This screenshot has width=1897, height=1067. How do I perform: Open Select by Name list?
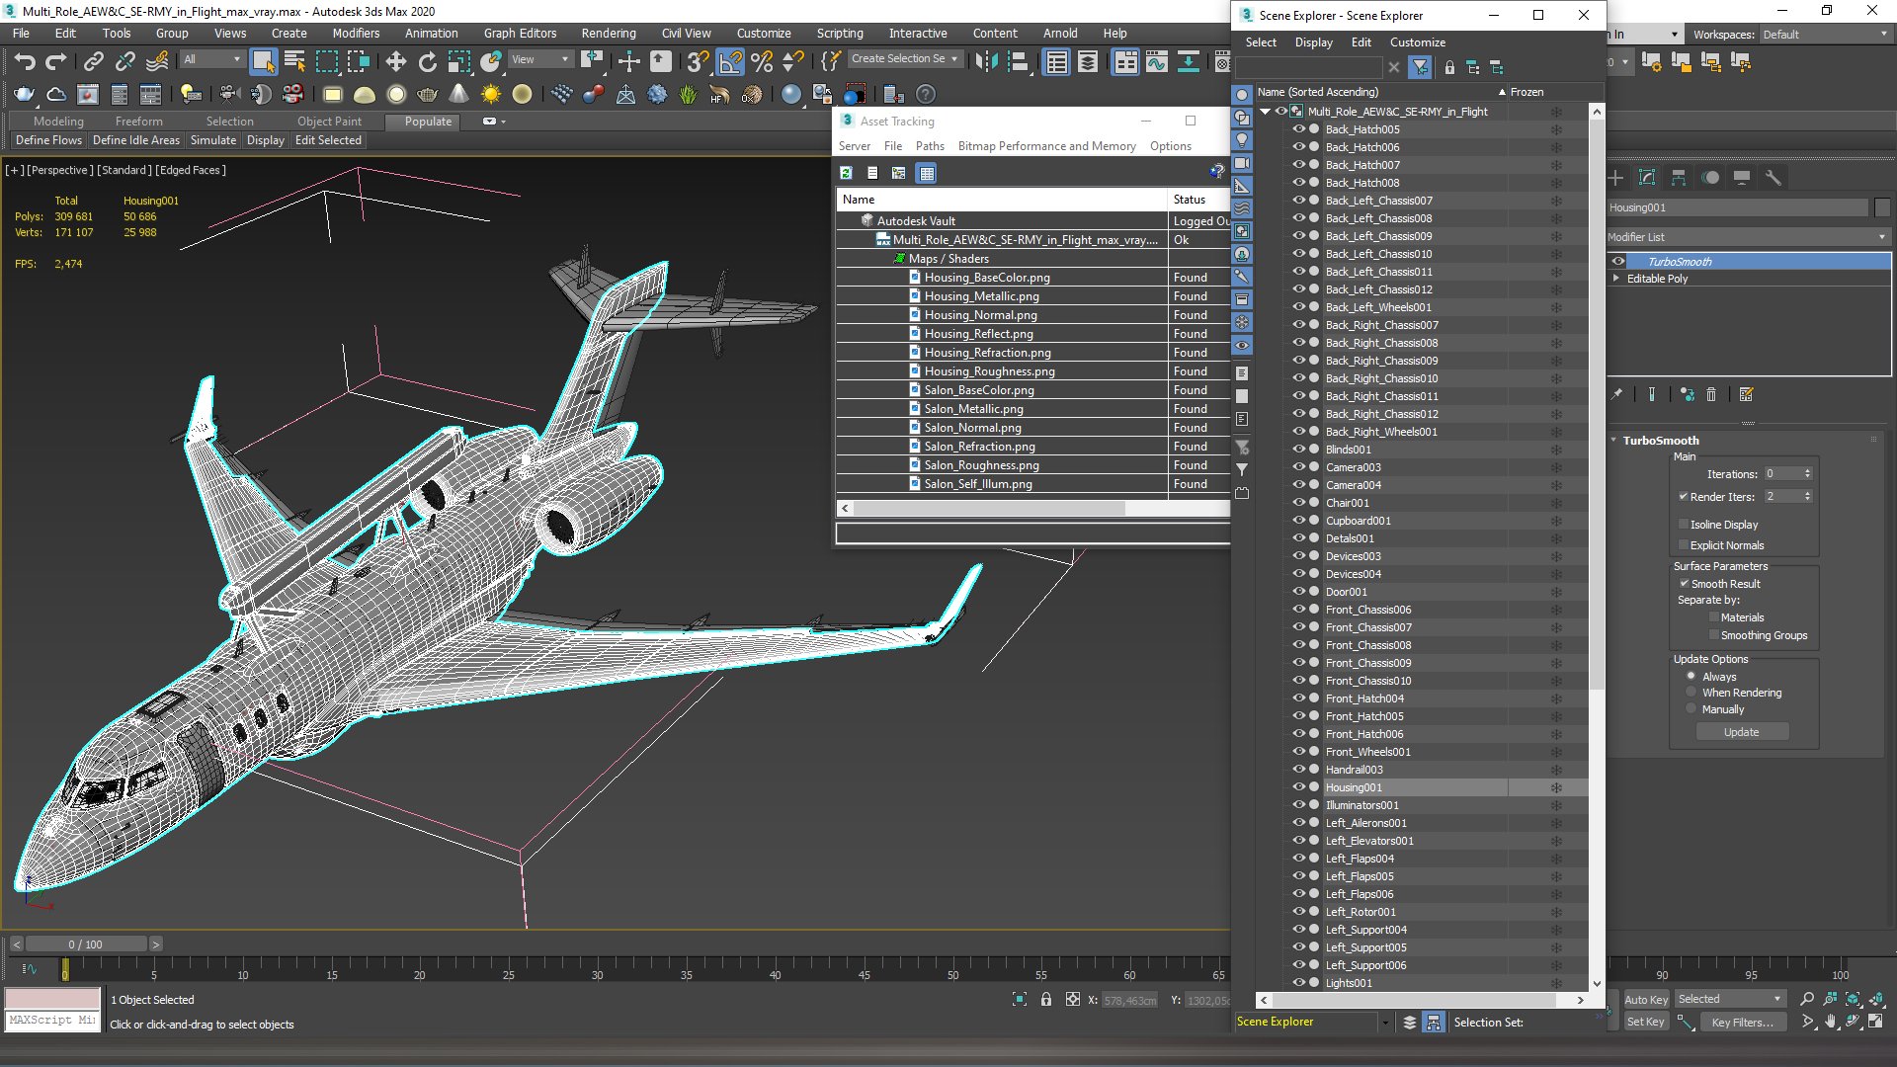click(x=294, y=61)
